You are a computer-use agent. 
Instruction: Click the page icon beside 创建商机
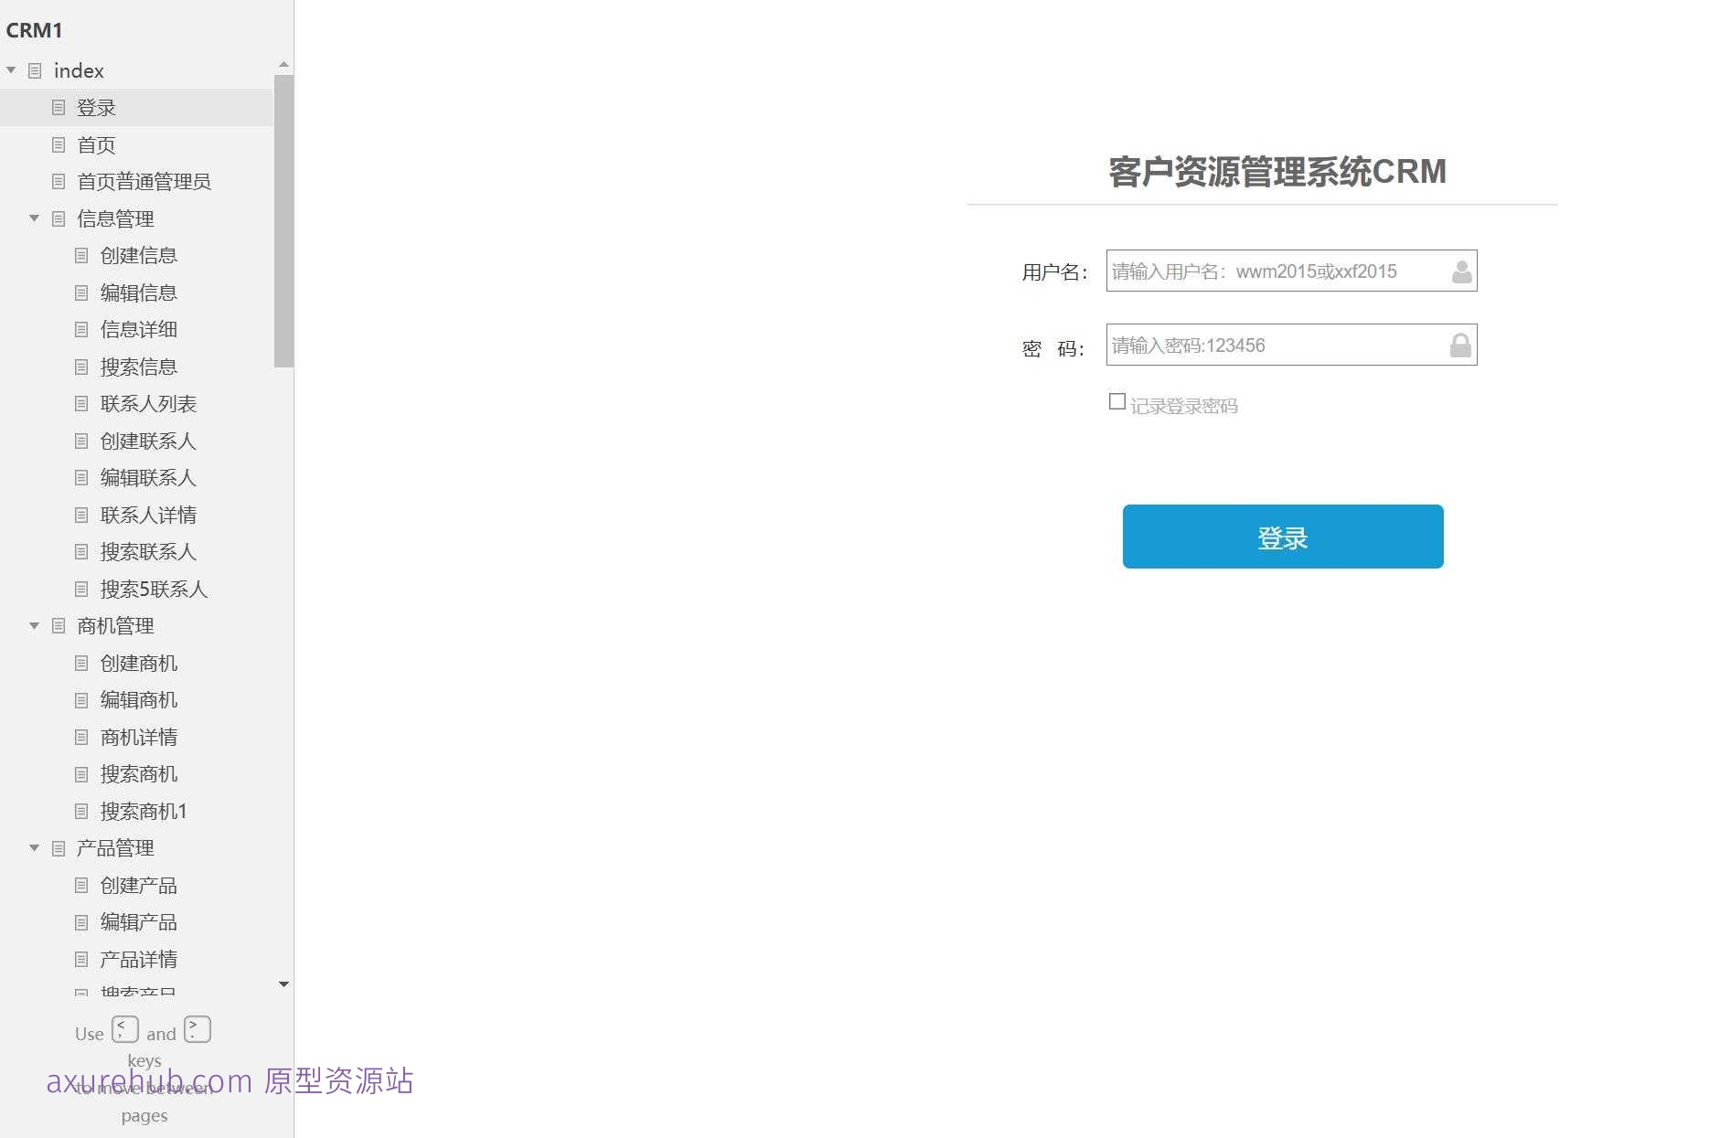(x=81, y=663)
